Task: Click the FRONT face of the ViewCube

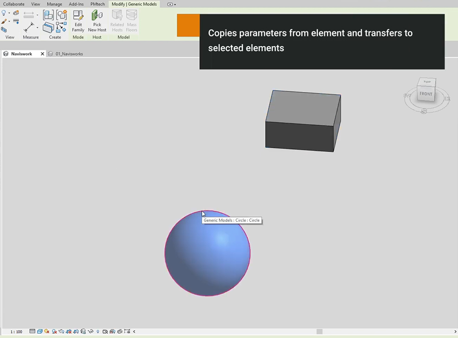Action: 426,94
